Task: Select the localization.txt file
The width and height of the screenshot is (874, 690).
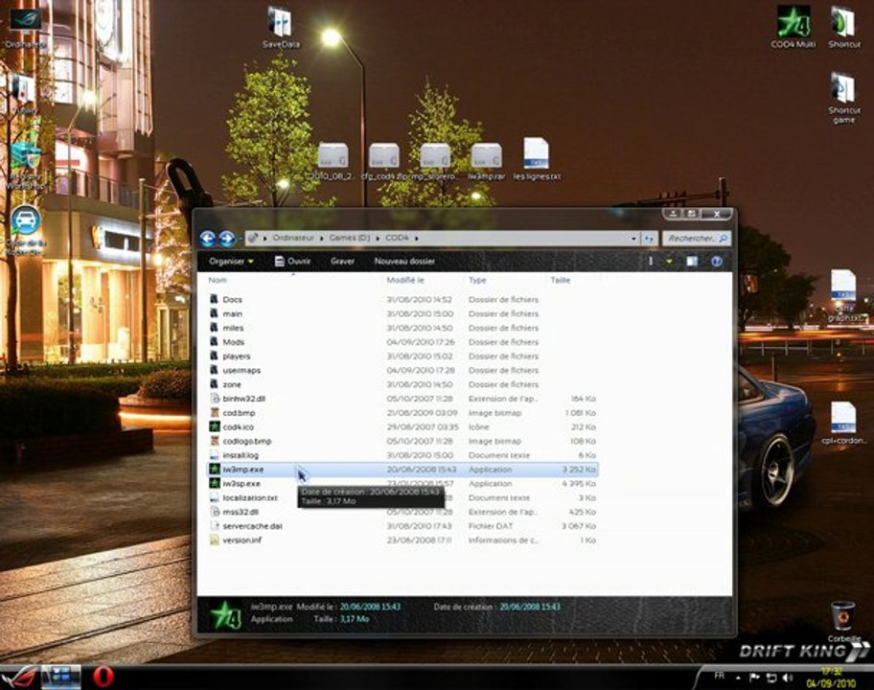Action: [x=250, y=497]
